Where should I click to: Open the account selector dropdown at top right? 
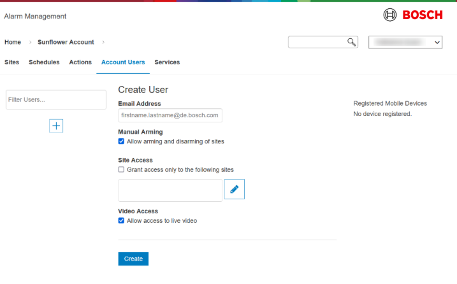click(x=405, y=42)
